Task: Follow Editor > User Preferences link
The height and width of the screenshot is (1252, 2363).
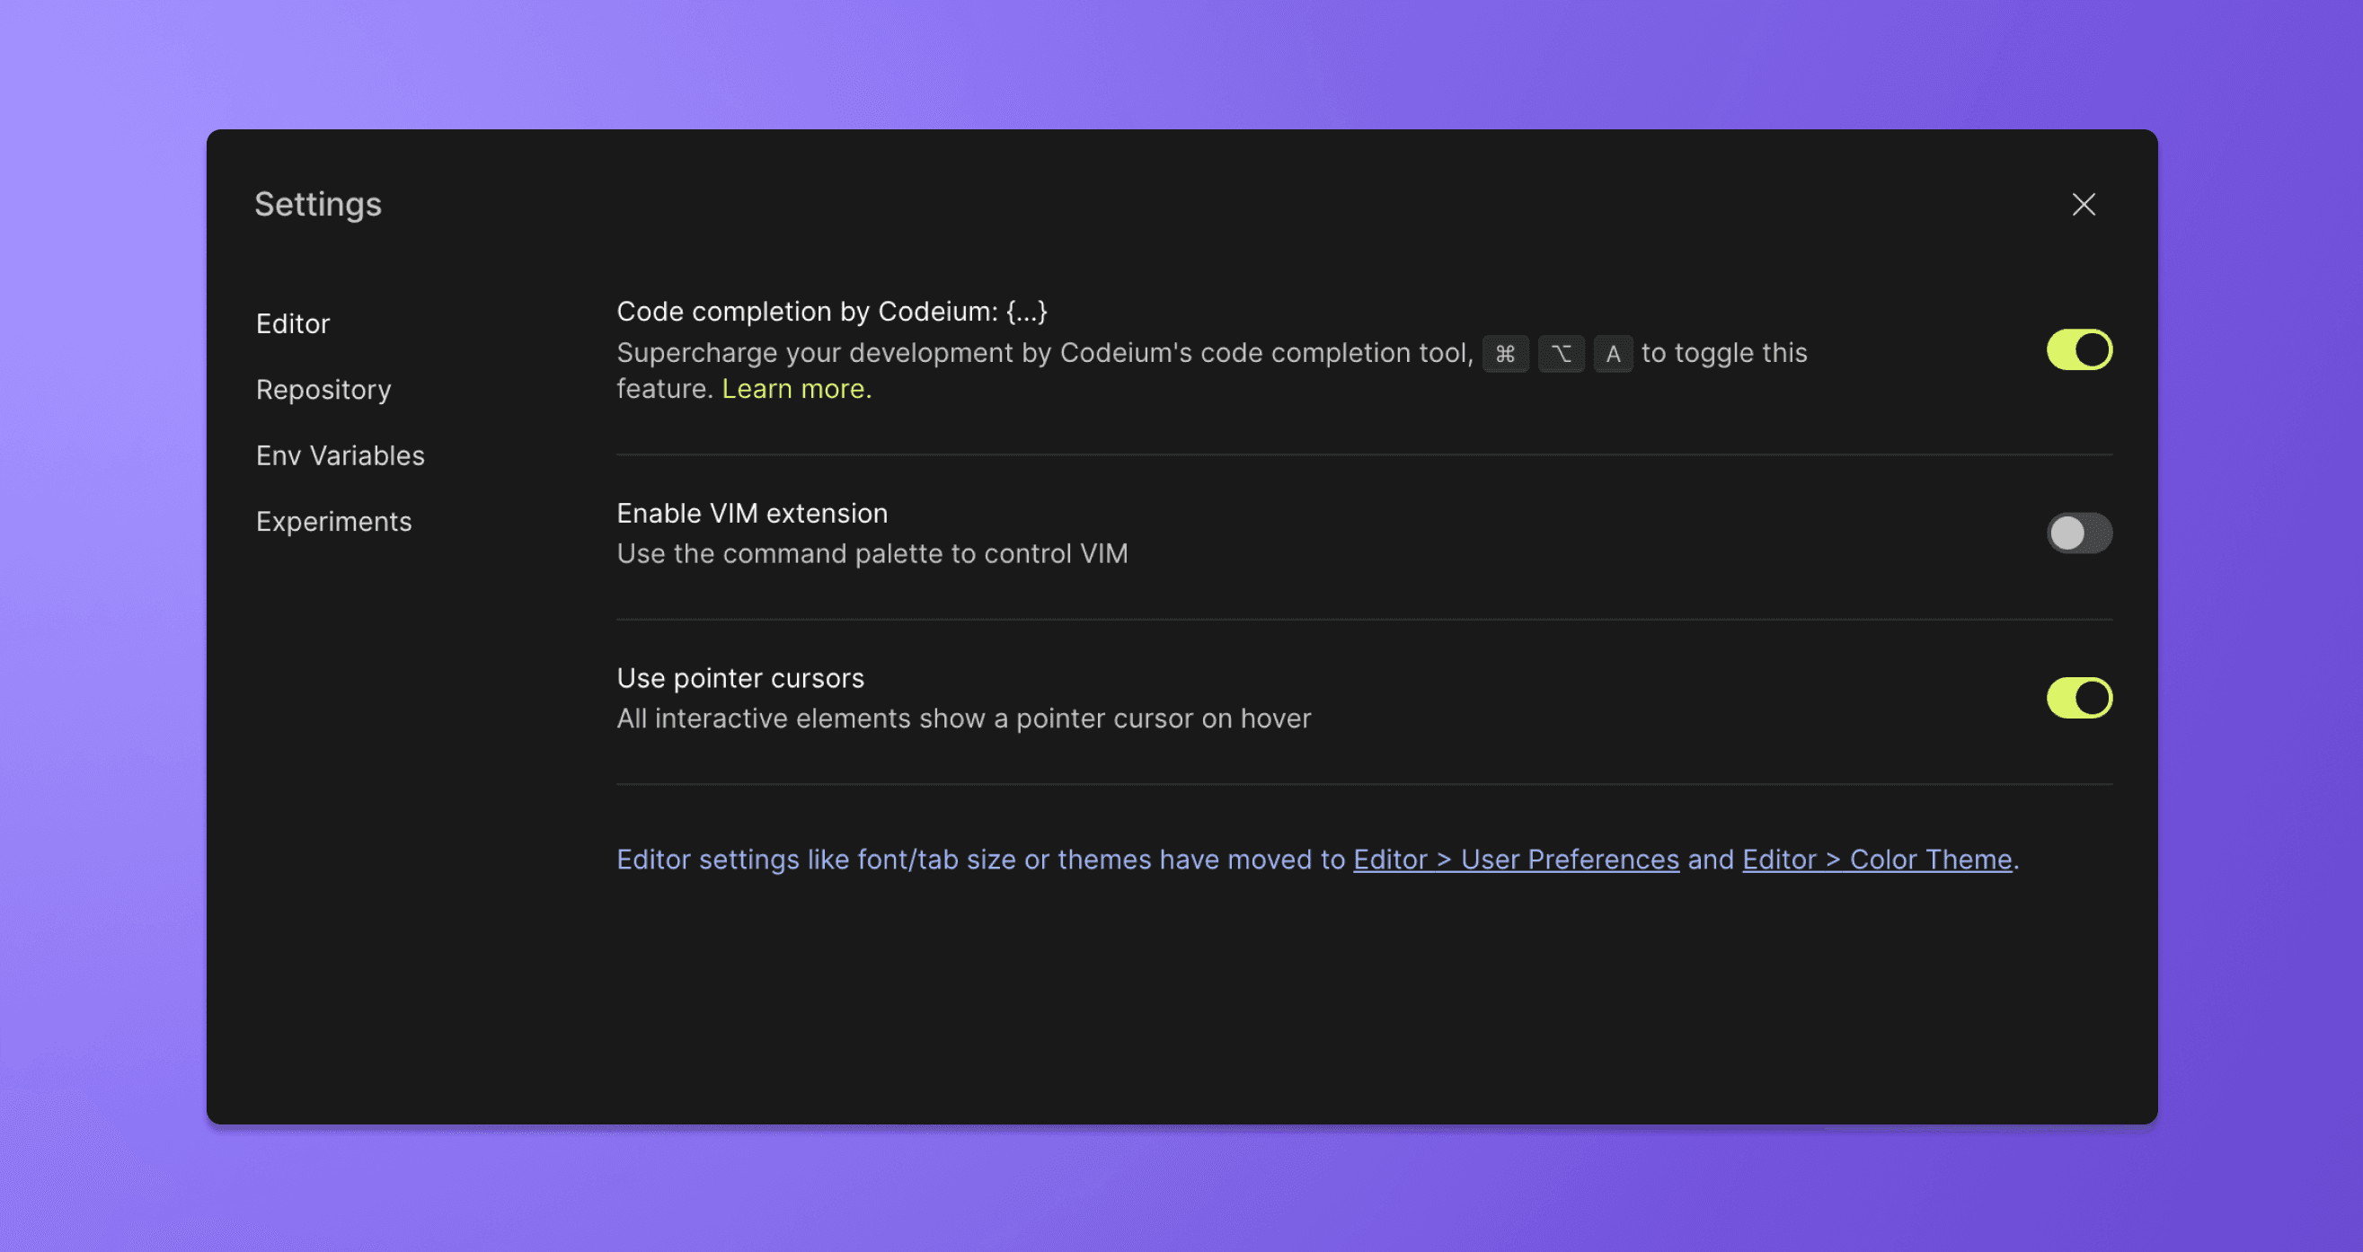Action: click(x=1516, y=860)
